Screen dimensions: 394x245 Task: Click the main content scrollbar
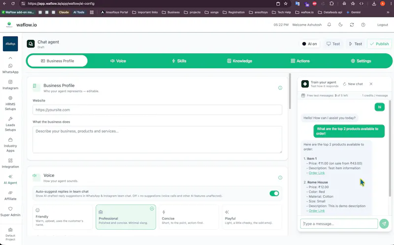[290, 91]
